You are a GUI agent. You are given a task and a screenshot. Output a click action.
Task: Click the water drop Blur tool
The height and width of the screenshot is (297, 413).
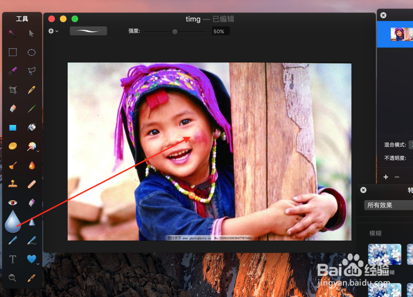tap(13, 222)
